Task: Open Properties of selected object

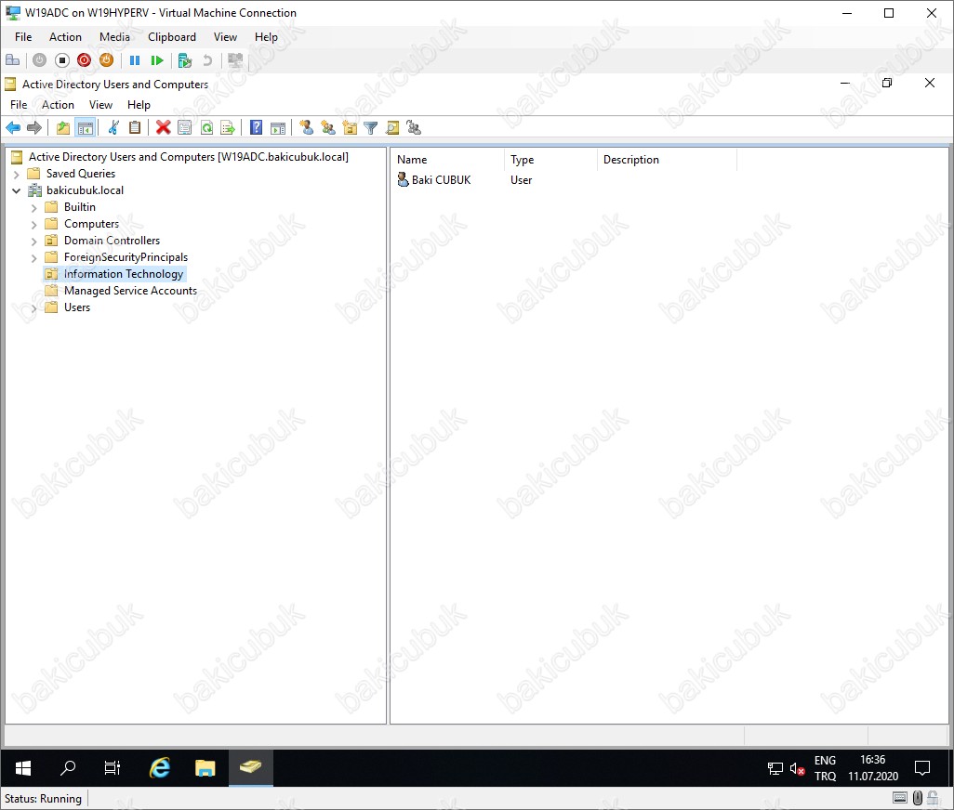Action: (184, 127)
